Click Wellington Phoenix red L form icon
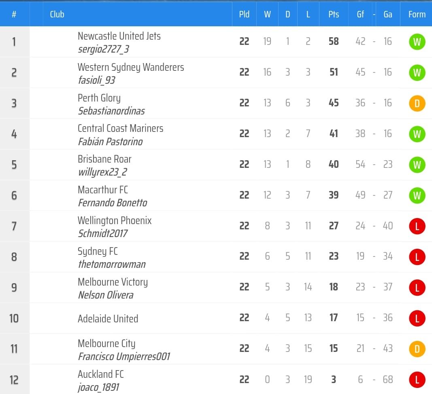 pyautogui.click(x=417, y=226)
